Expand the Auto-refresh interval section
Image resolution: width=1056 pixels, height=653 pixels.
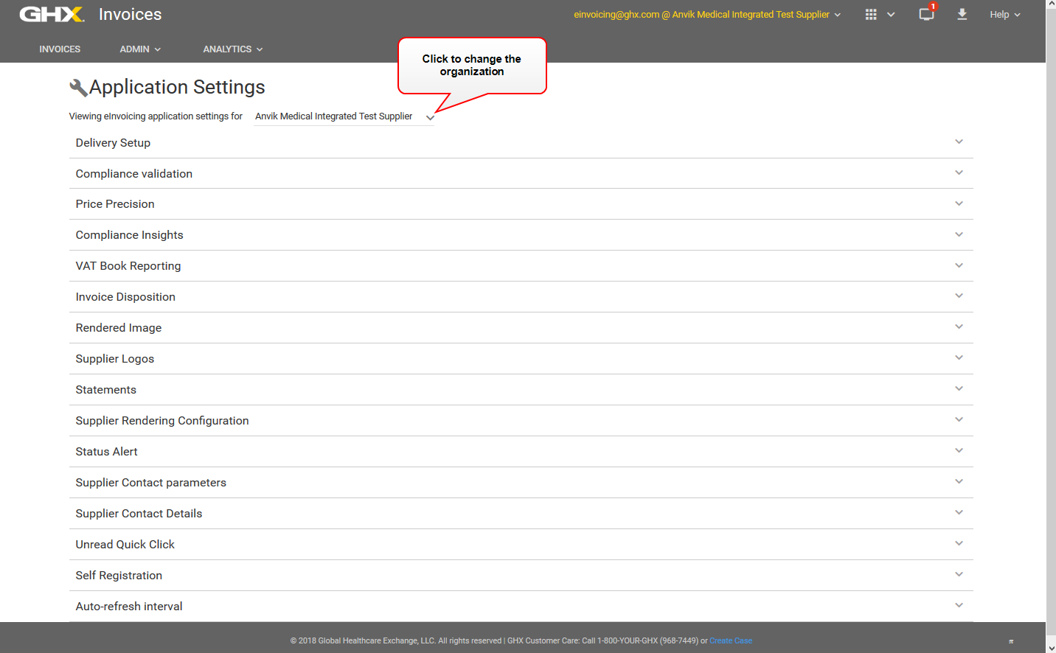(959, 605)
